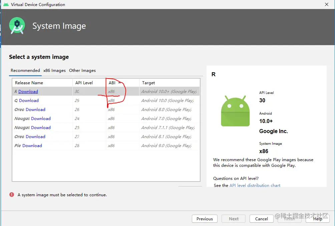Open the API level distribution chart link
Viewport: 335px width, 226px height.
(x=255, y=185)
